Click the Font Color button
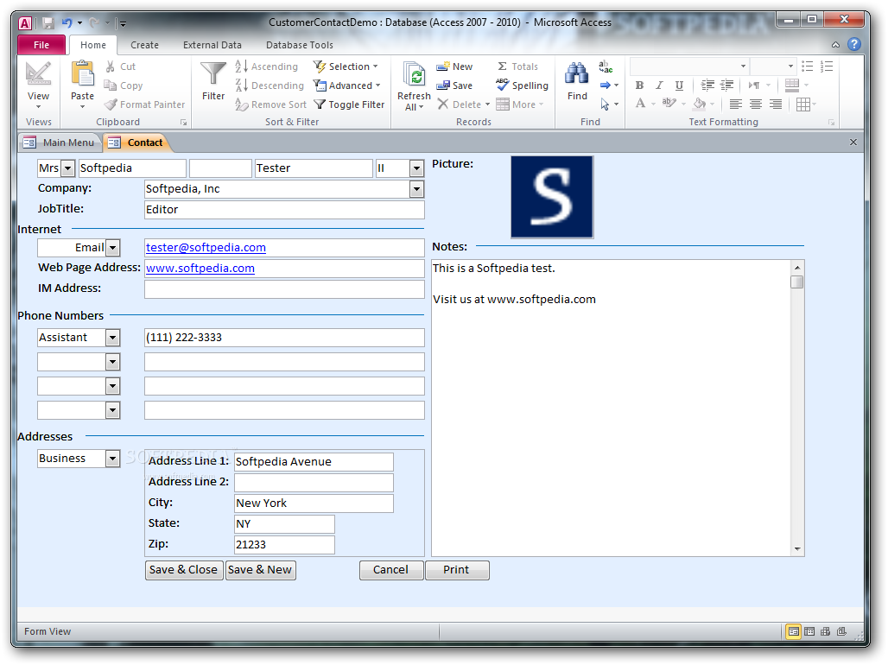Image resolution: width=888 pixels, height=665 pixels. tap(640, 104)
